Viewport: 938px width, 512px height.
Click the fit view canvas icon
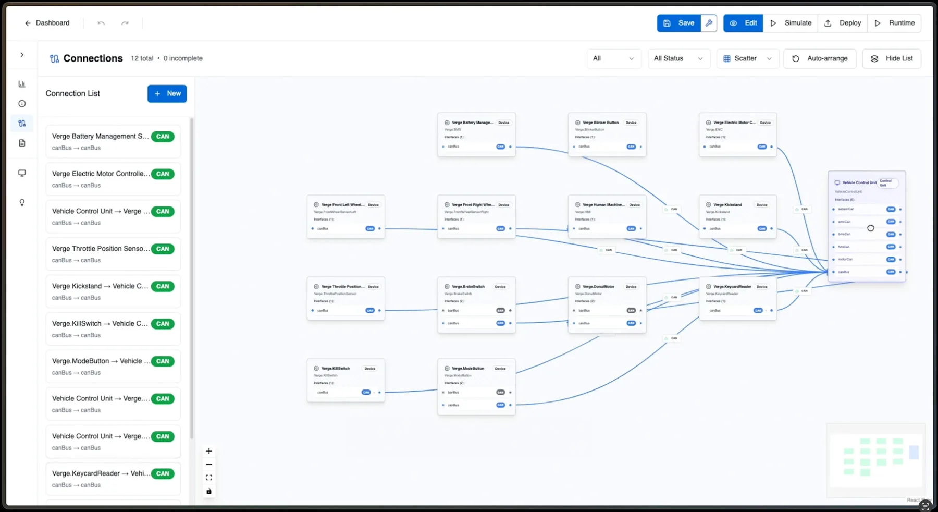(x=209, y=478)
